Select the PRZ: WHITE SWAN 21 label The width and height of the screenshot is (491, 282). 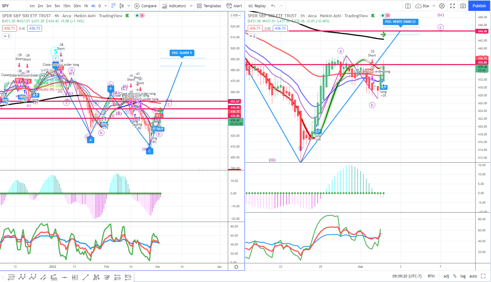[x=400, y=22]
